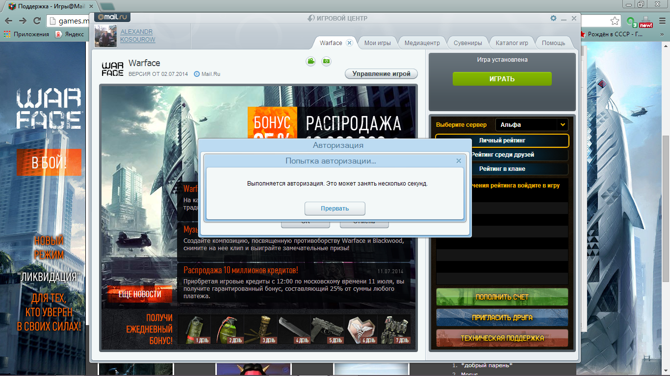Click the green extension icon with badge 3
Screen dimensions: 670x376
tap(631, 21)
